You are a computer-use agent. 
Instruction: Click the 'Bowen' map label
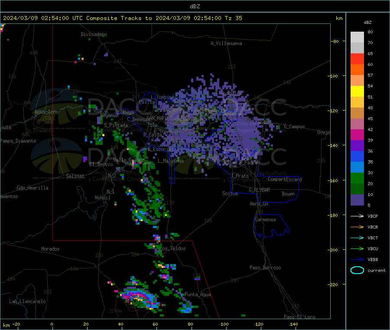[289, 194]
